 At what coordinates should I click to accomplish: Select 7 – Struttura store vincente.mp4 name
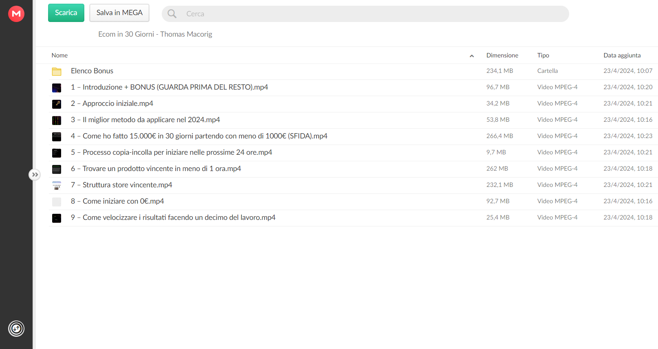coord(121,185)
